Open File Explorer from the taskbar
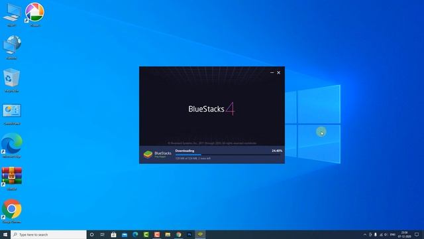The height and width of the screenshot is (239, 424). 168,234
